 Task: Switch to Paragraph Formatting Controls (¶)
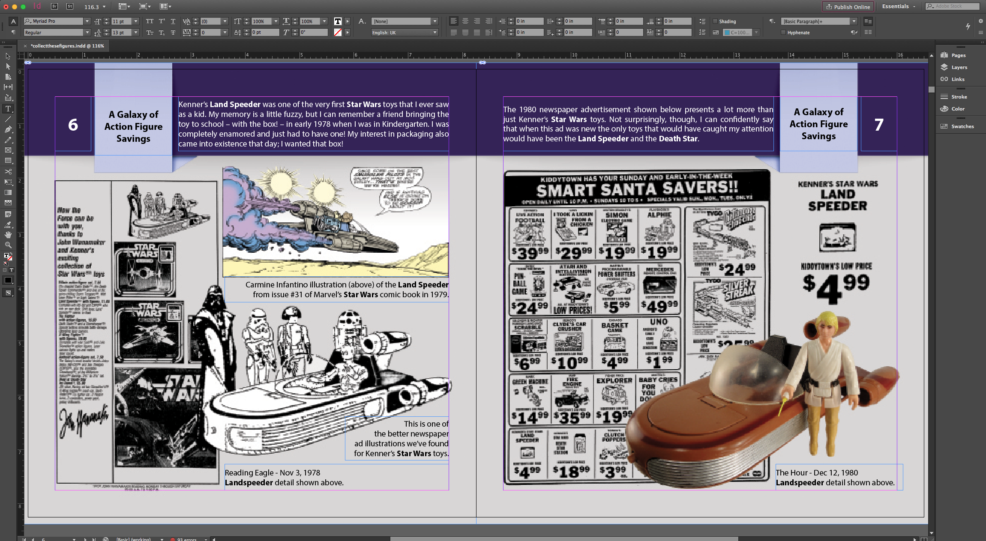pyautogui.click(x=13, y=32)
